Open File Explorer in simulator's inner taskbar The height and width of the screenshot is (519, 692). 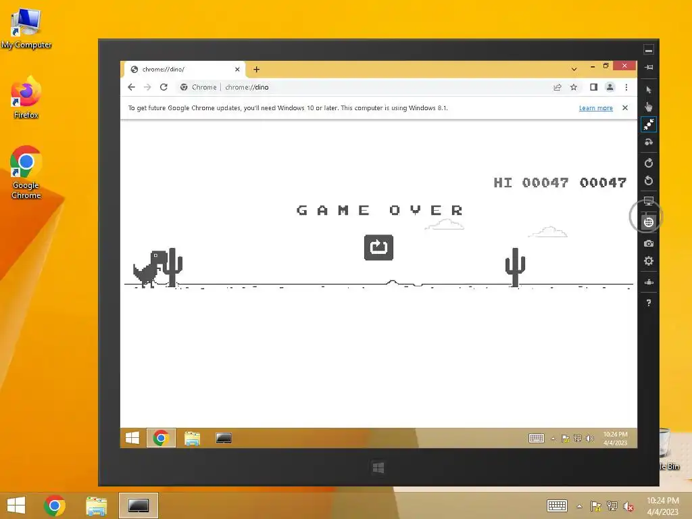[x=192, y=438]
